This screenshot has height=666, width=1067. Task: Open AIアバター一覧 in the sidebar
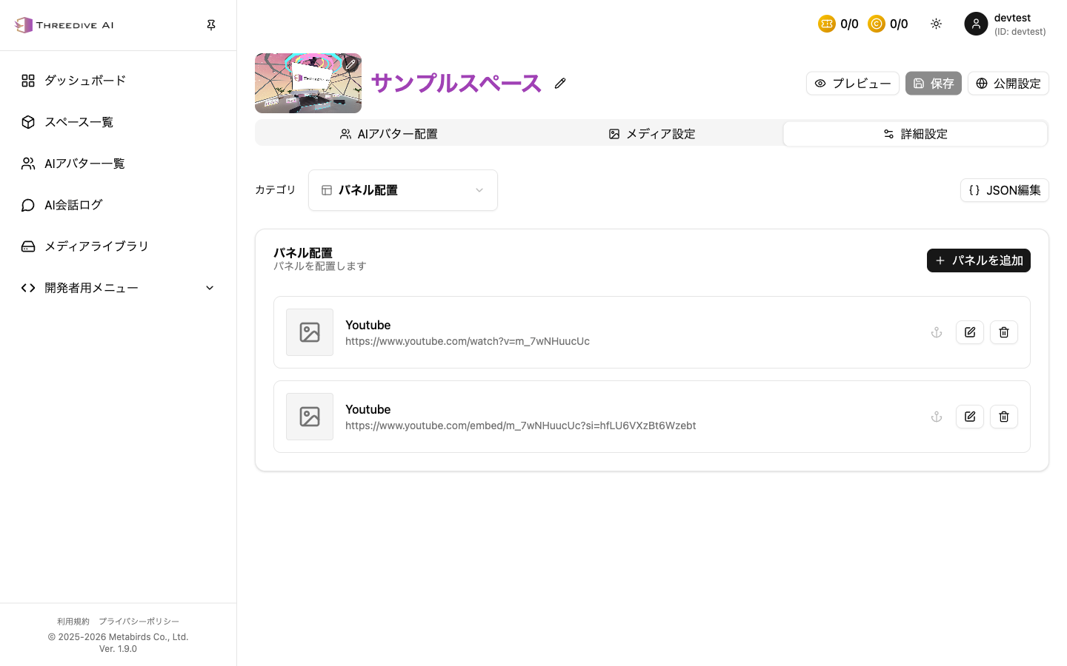click(x=119, y=164)
